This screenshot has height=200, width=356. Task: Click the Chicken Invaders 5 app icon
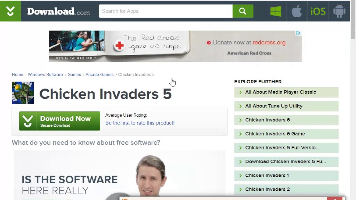pos(23,92)
